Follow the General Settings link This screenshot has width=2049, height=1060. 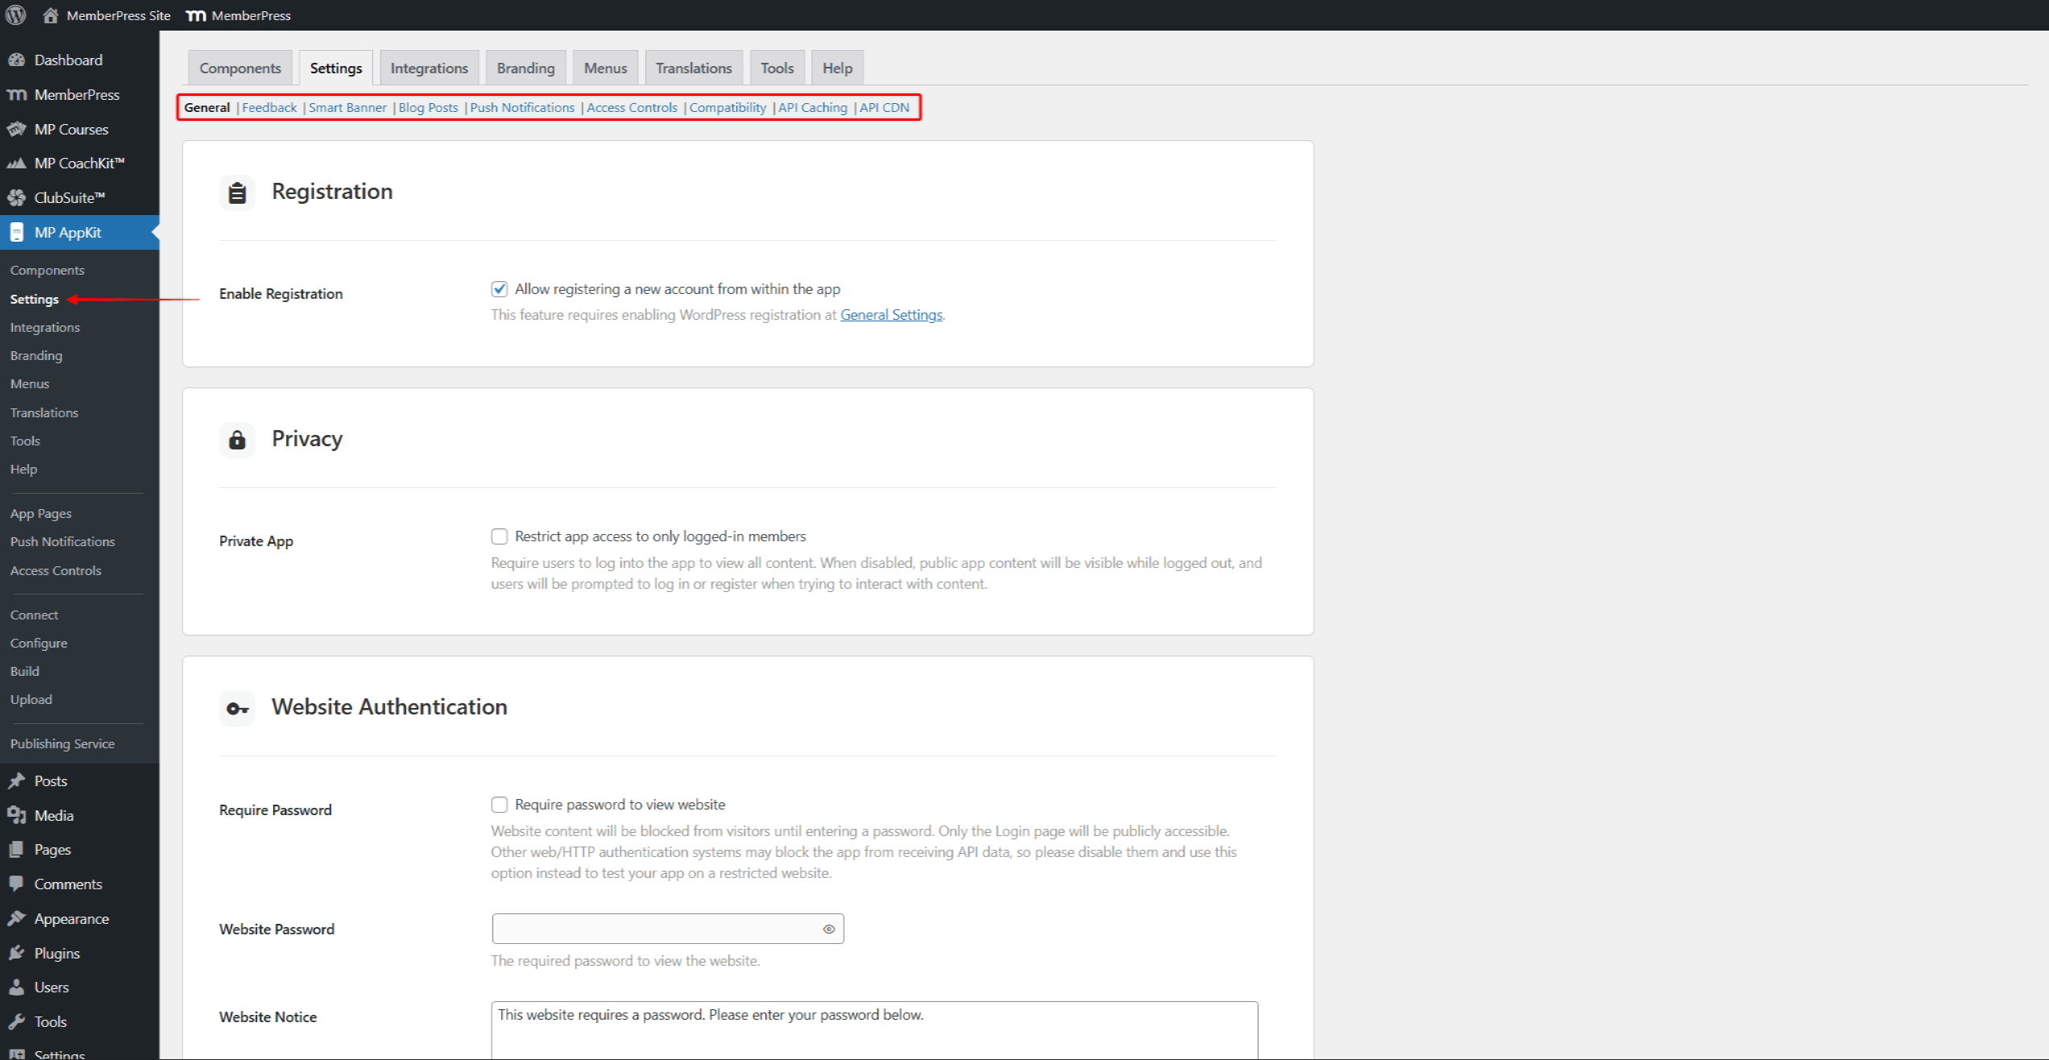(x=891, y=314)
